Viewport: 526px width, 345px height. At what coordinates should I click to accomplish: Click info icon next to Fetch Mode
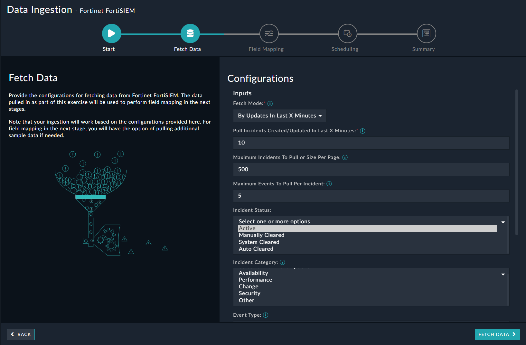tap(270, 104)
